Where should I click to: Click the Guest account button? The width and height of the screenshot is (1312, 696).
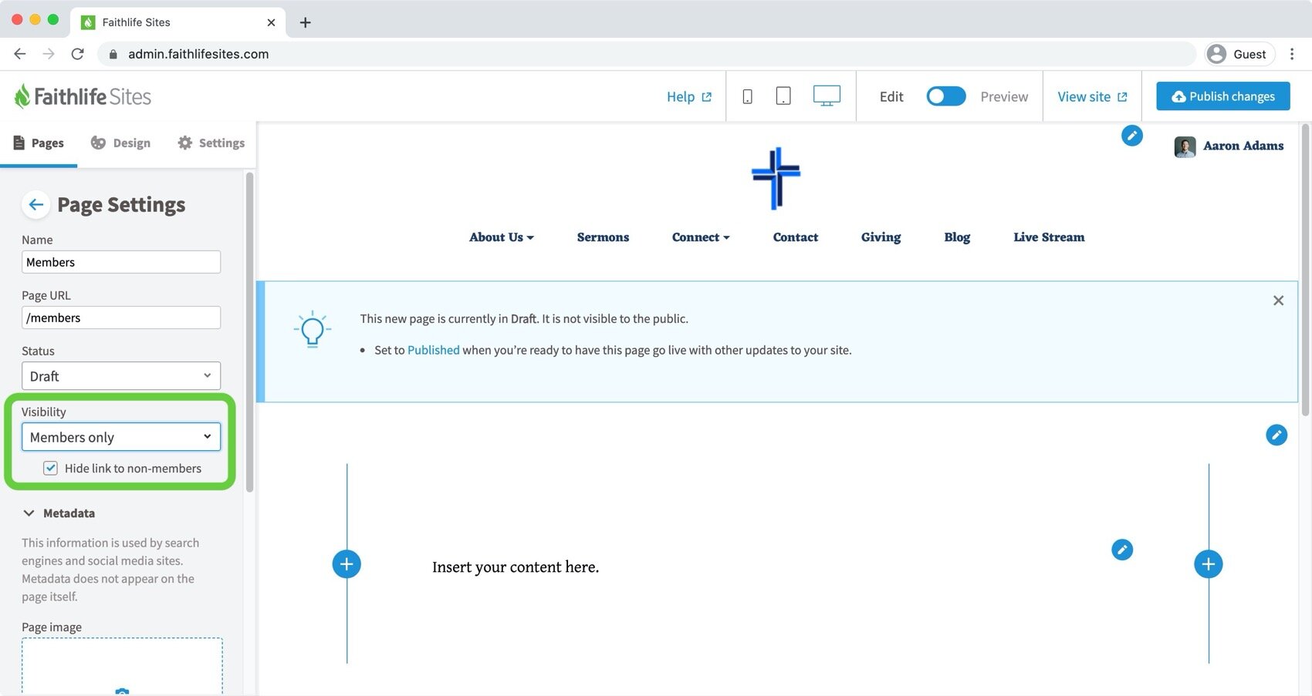pyautogui.click(x=1239, y=54)
